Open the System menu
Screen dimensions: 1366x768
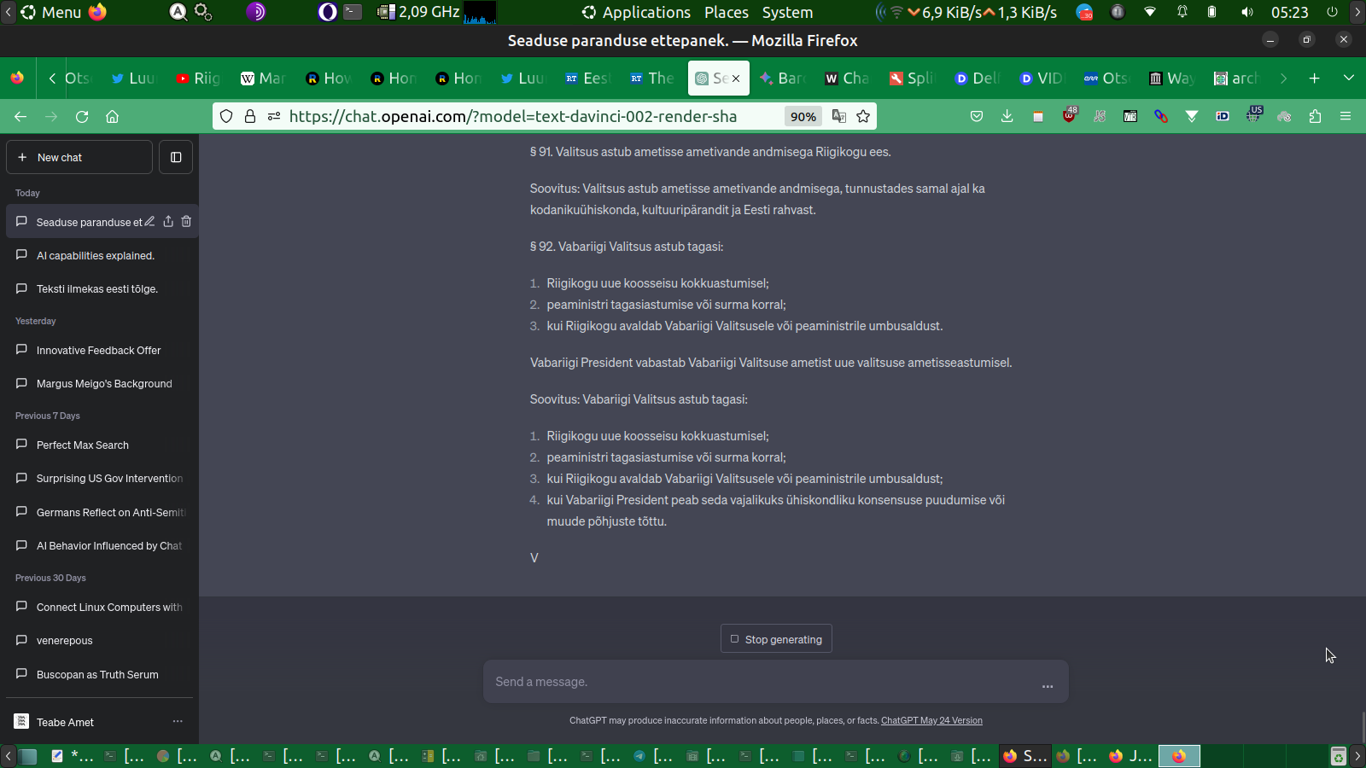point(787,12)
